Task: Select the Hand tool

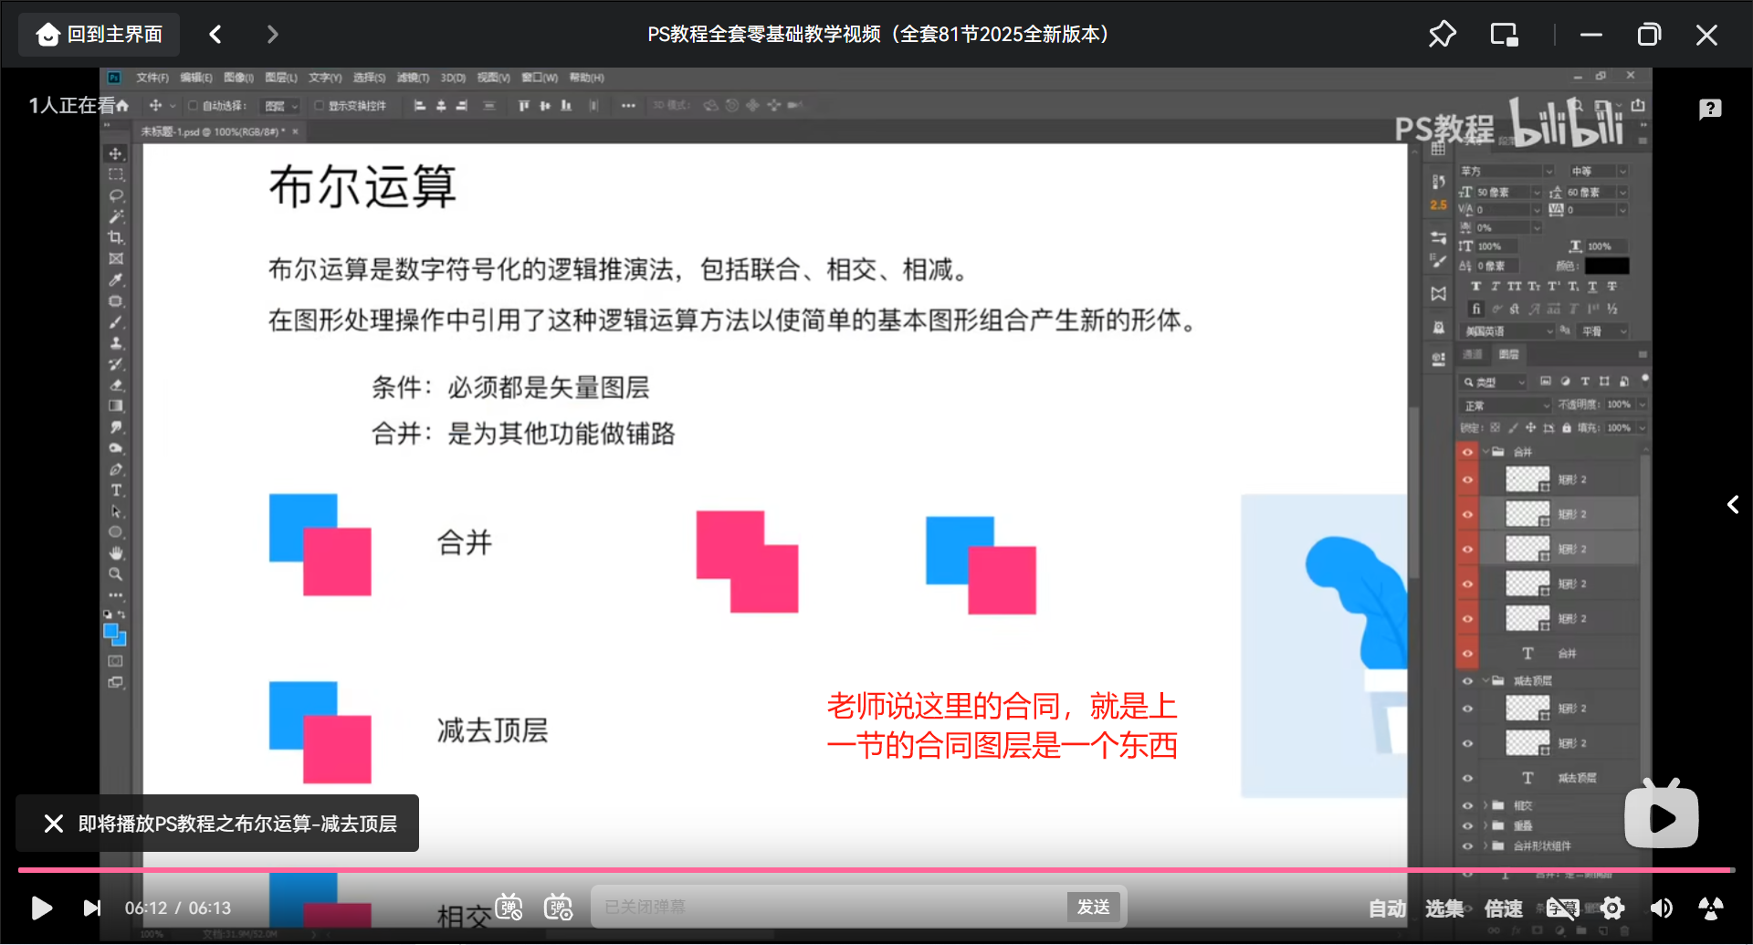Action: click(116, 553)
